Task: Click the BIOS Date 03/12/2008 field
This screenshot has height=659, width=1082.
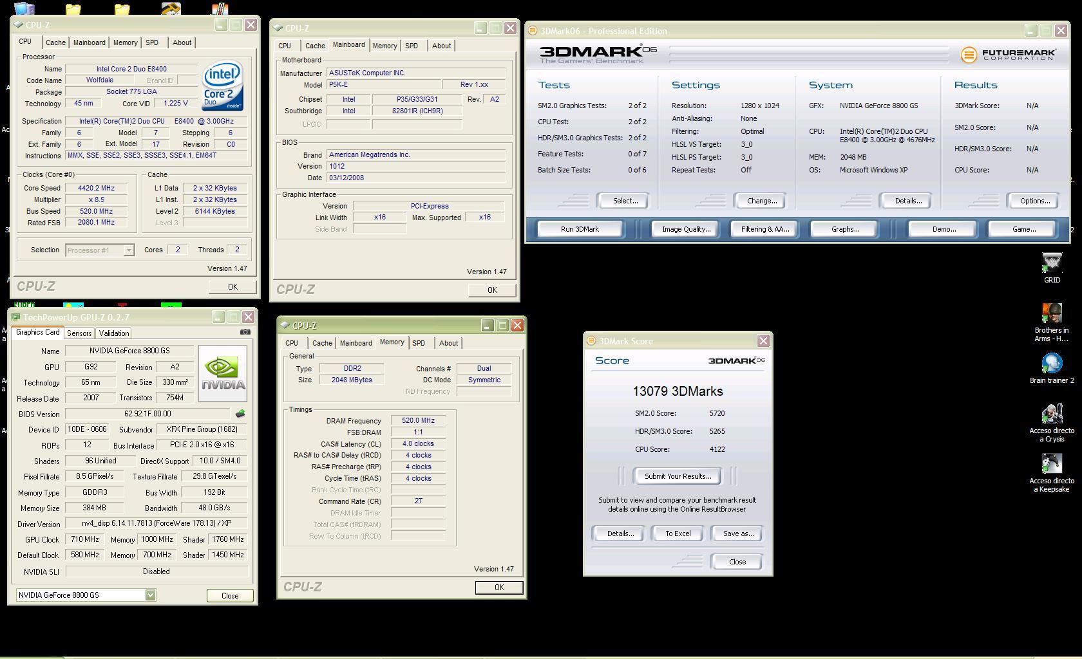Action: 416,178
